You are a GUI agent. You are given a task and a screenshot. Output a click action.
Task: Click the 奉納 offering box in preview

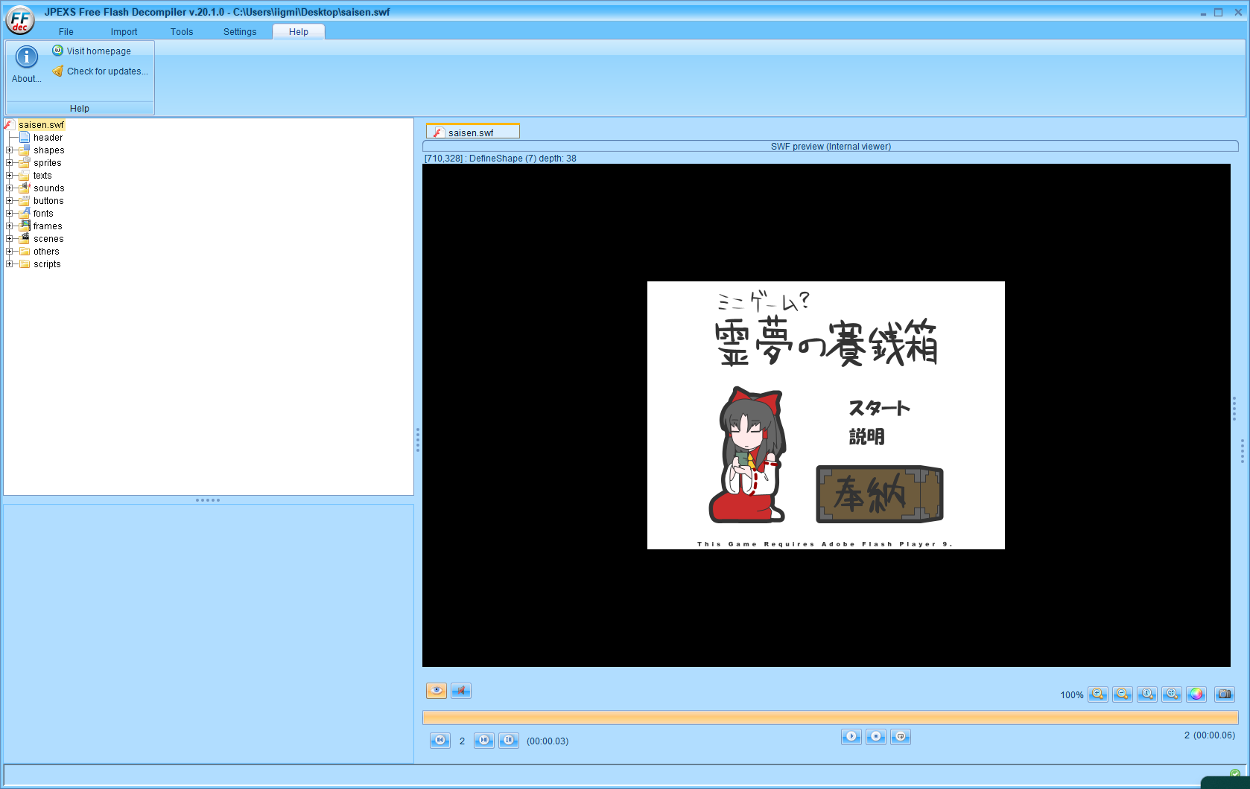coord(880,494)
